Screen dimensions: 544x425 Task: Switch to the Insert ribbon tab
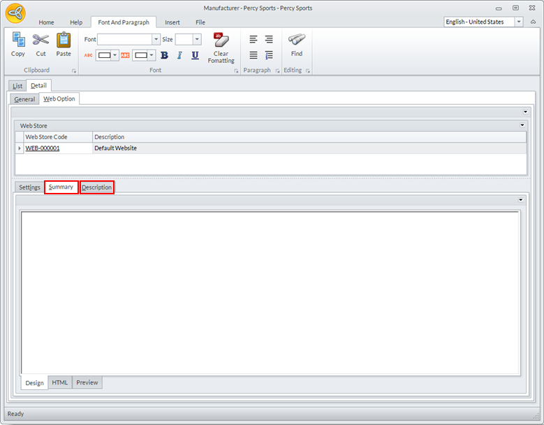[x=172, y=22]
